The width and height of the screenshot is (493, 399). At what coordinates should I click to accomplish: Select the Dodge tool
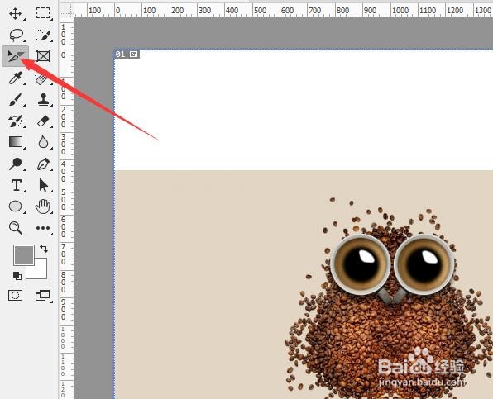pos(15,164)
